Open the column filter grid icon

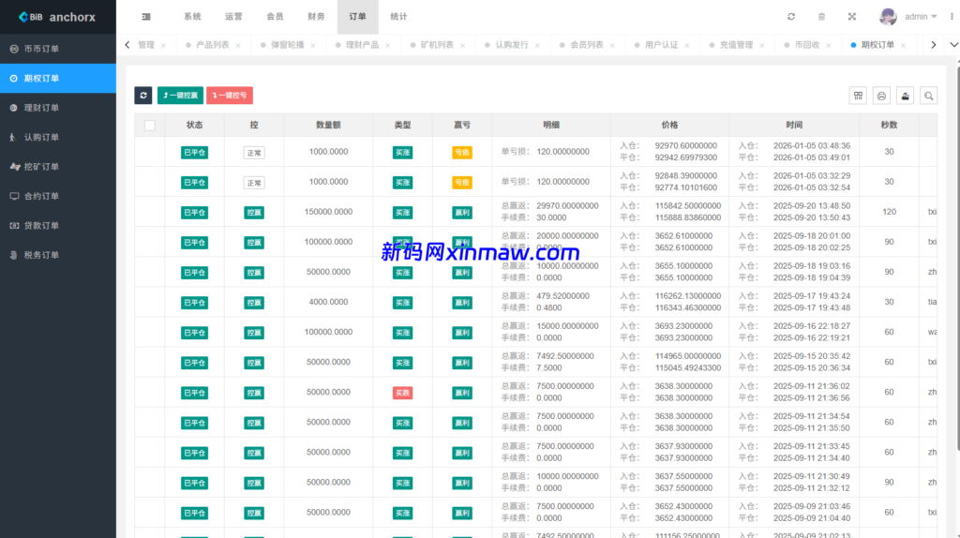pos(858,96)
